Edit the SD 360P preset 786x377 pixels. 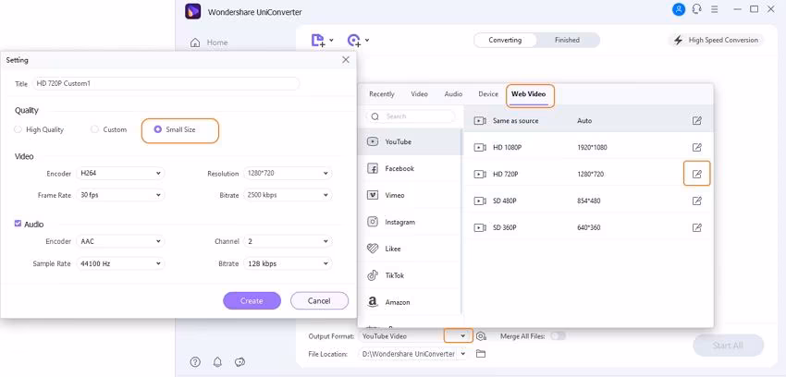[x=697, y=227]
